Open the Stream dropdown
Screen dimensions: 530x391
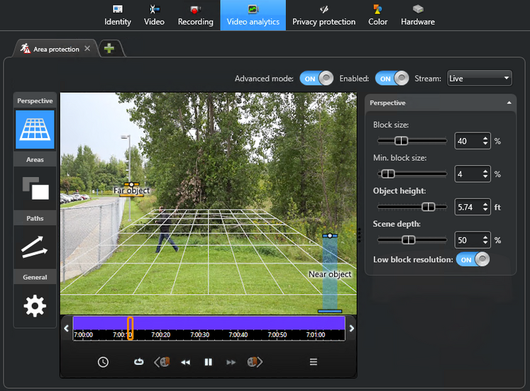pos(480,78)
